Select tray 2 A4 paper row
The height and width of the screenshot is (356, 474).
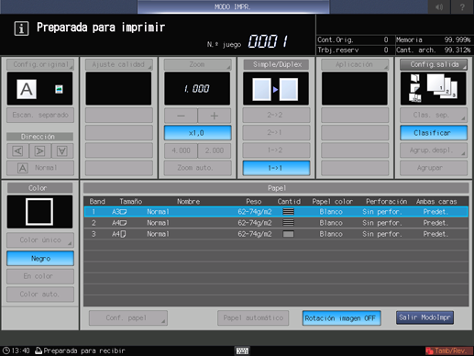(x=276, y=223)
